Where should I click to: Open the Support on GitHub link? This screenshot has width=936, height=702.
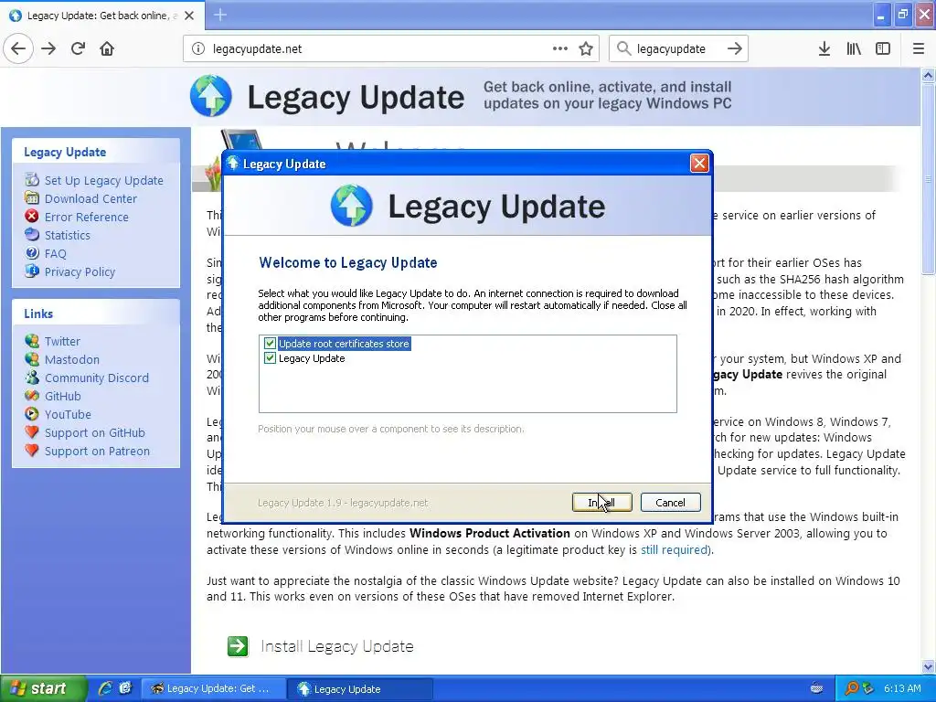tap(95, 432)
